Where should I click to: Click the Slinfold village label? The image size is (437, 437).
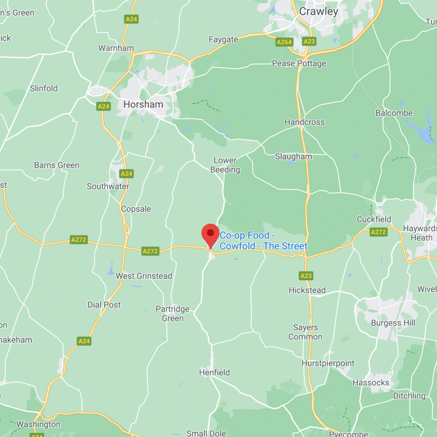[44, 88]
